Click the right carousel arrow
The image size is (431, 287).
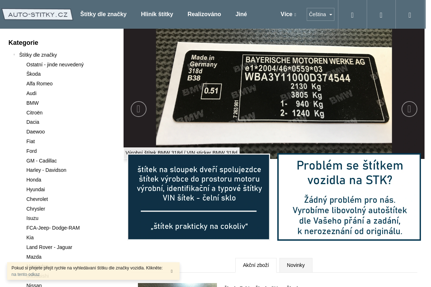[x=409, y=109]
